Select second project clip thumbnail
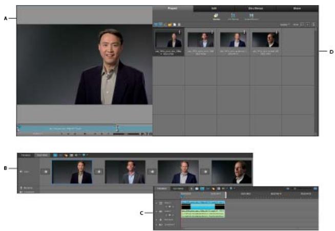The image size is (335, 231). coord(201,39)
